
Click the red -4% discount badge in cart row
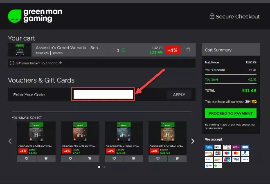click(x=173, y=50)
